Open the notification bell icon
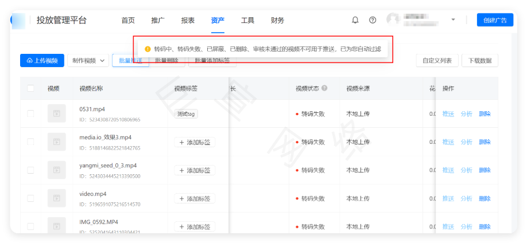 355,20
